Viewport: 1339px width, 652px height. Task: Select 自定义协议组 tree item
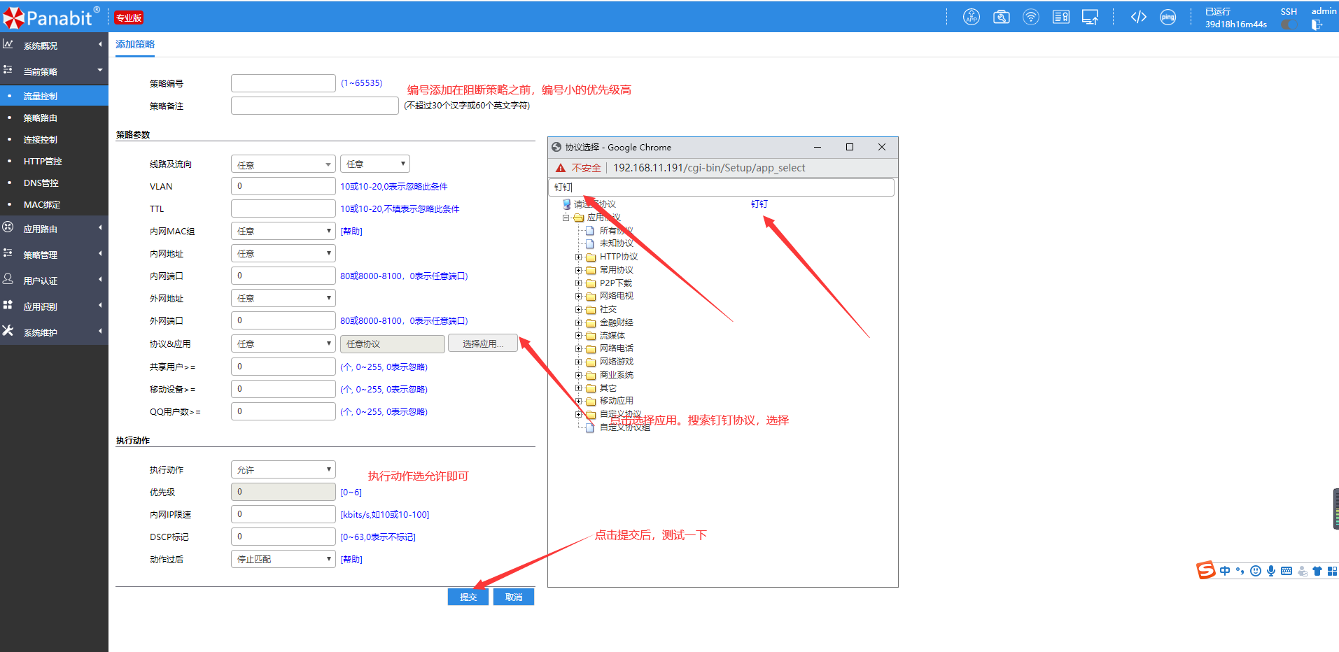(624, 427)
